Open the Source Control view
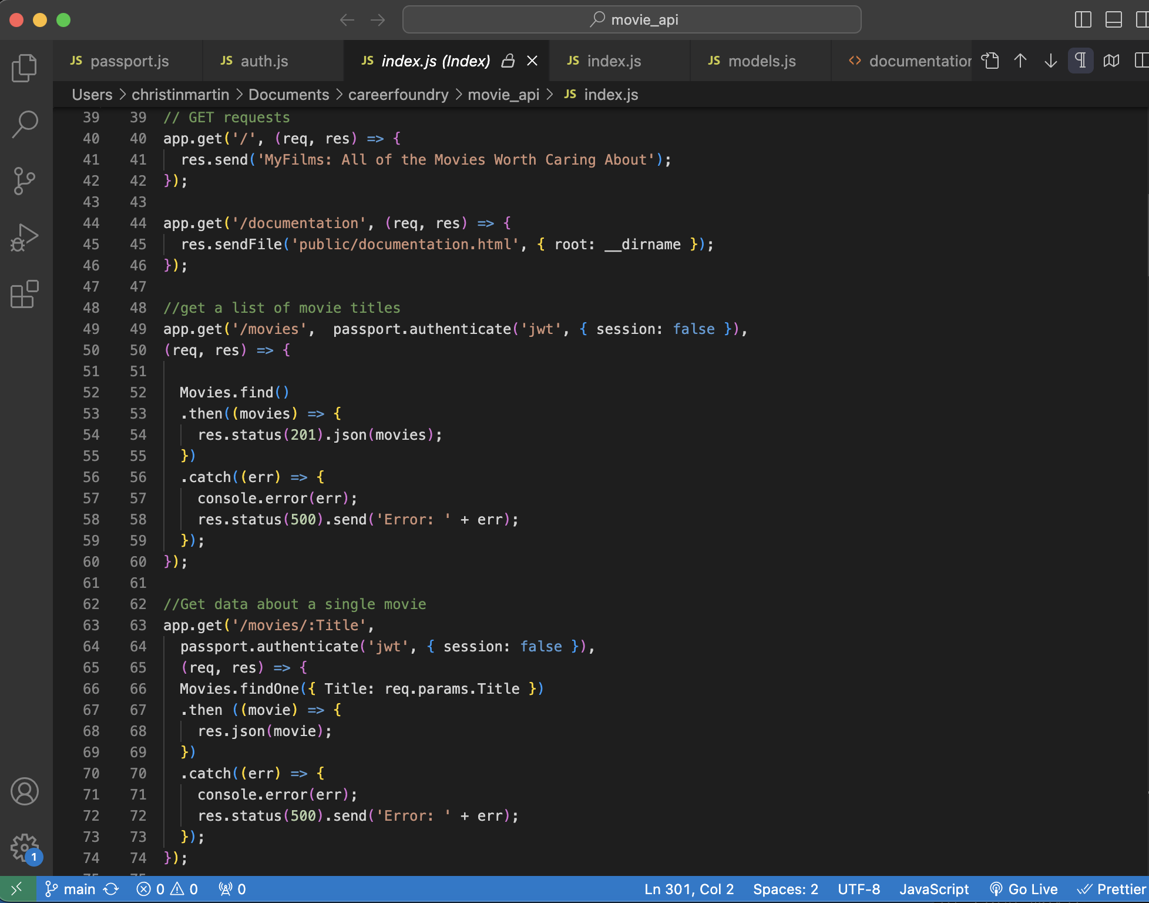Viewport: 1149px width, 903px height. pos(24,180)
